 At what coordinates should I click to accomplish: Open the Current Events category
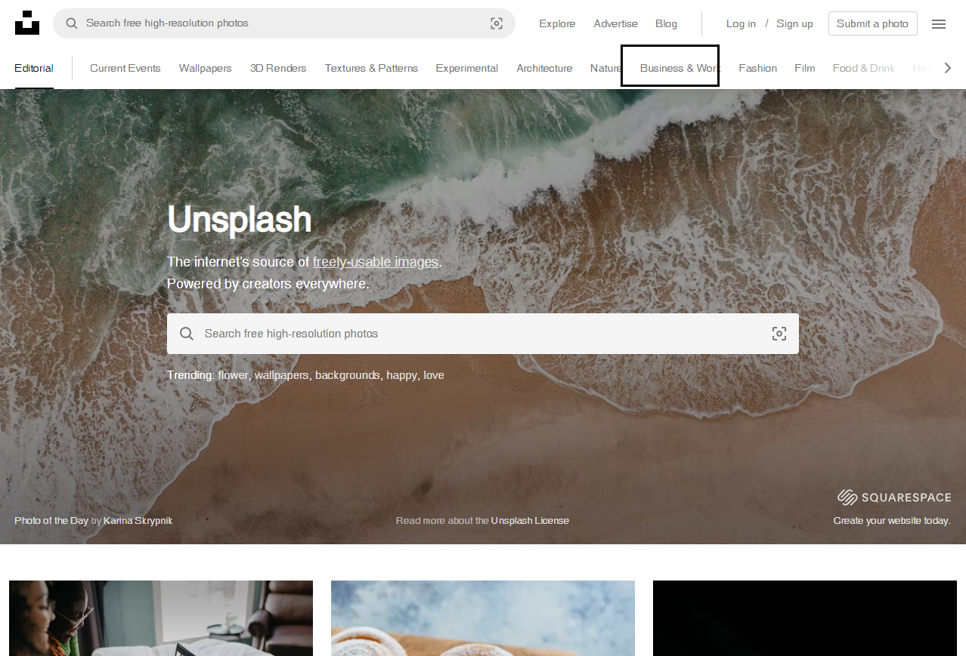click(125, 68)
